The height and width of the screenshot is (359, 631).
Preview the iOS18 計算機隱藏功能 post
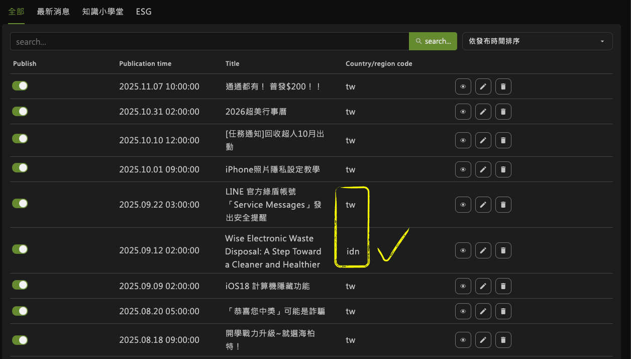click(463, 286)
